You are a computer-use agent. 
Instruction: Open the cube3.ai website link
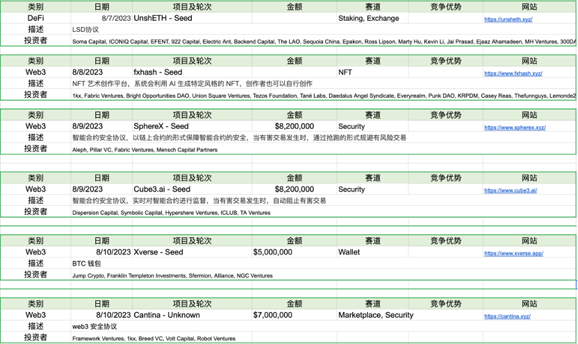click(x=511, y=190)
